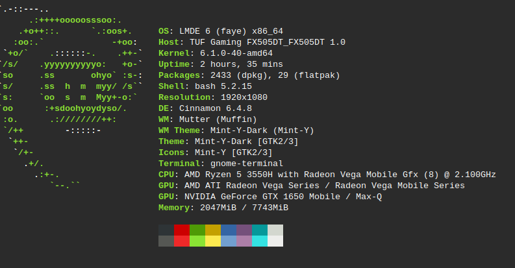
Task: Click the green 'Terminal' label
Action: [x=179, y=164]
